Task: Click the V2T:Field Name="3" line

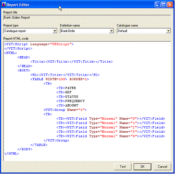Action: 111,132
